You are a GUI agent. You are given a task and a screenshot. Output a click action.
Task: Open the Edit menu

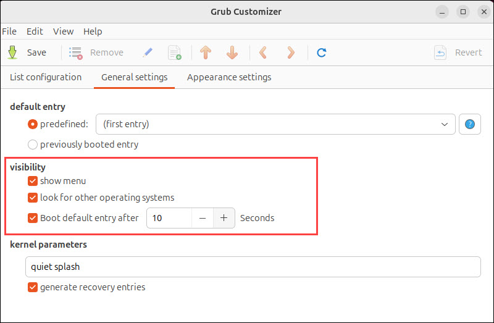tap(35, 31)
